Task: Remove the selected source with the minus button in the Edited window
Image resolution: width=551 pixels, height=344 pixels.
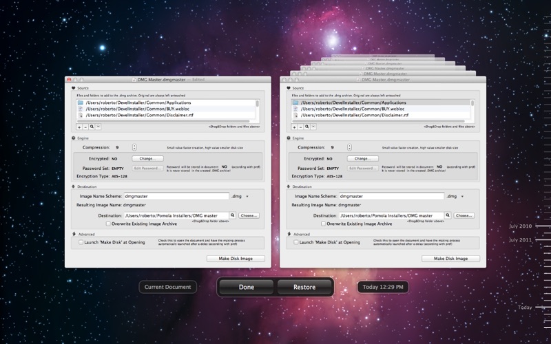Action: click(85, 127)
